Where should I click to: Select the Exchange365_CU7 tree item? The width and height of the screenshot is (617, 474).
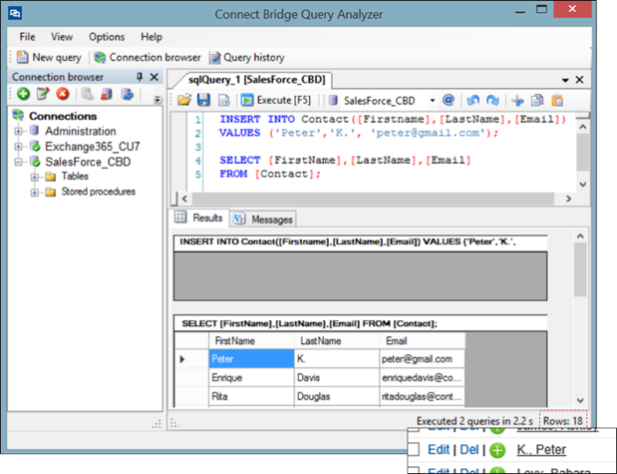pyautogui.click(x=93, y=147)
